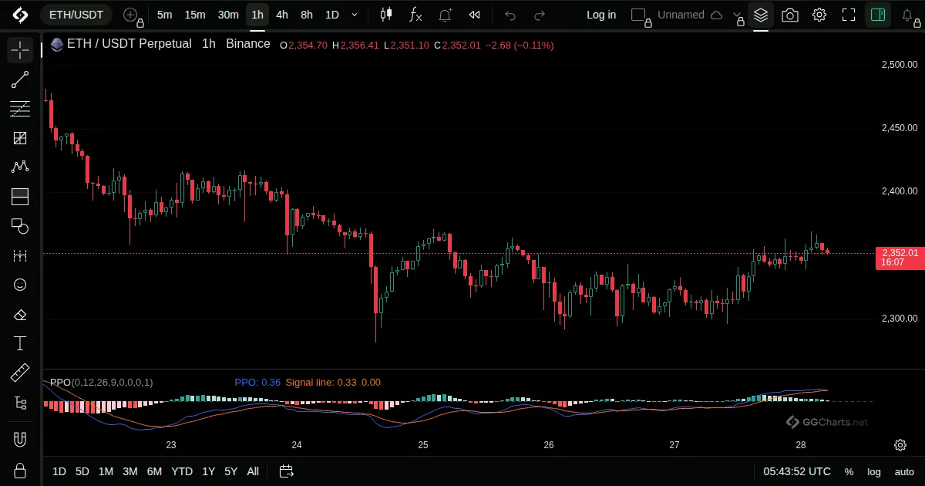Open the layout selector square icon

639,15
